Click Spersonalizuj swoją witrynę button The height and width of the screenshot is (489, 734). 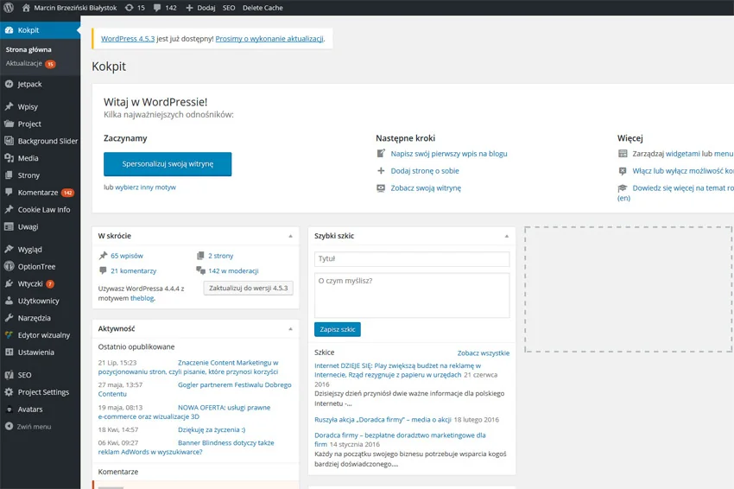pos(168,164)
